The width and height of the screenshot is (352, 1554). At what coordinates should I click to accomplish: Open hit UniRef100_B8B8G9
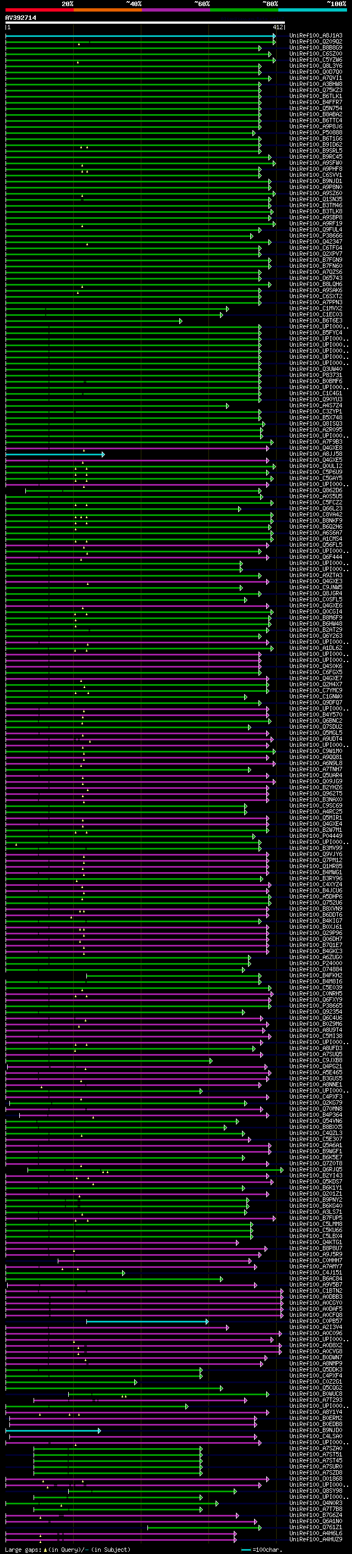pyautogui.click(x=316, y=47)
